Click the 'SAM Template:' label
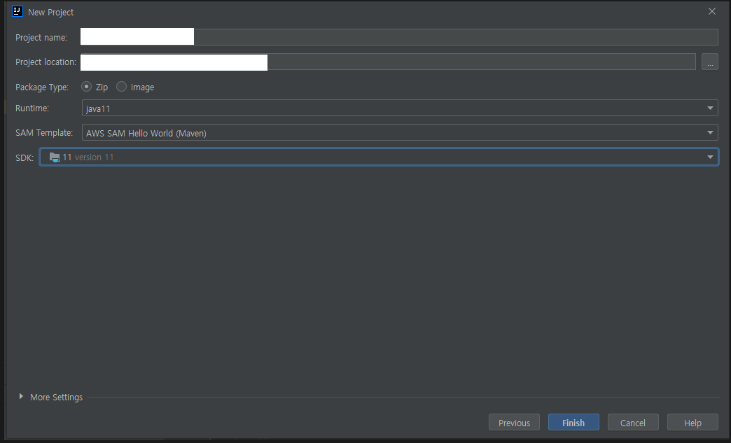Screen dimensions: 731x443 44,133
